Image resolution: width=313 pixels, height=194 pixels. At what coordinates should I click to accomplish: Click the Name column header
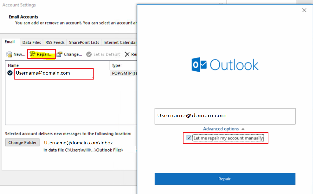pyautogui.click(x=13, y=65)
